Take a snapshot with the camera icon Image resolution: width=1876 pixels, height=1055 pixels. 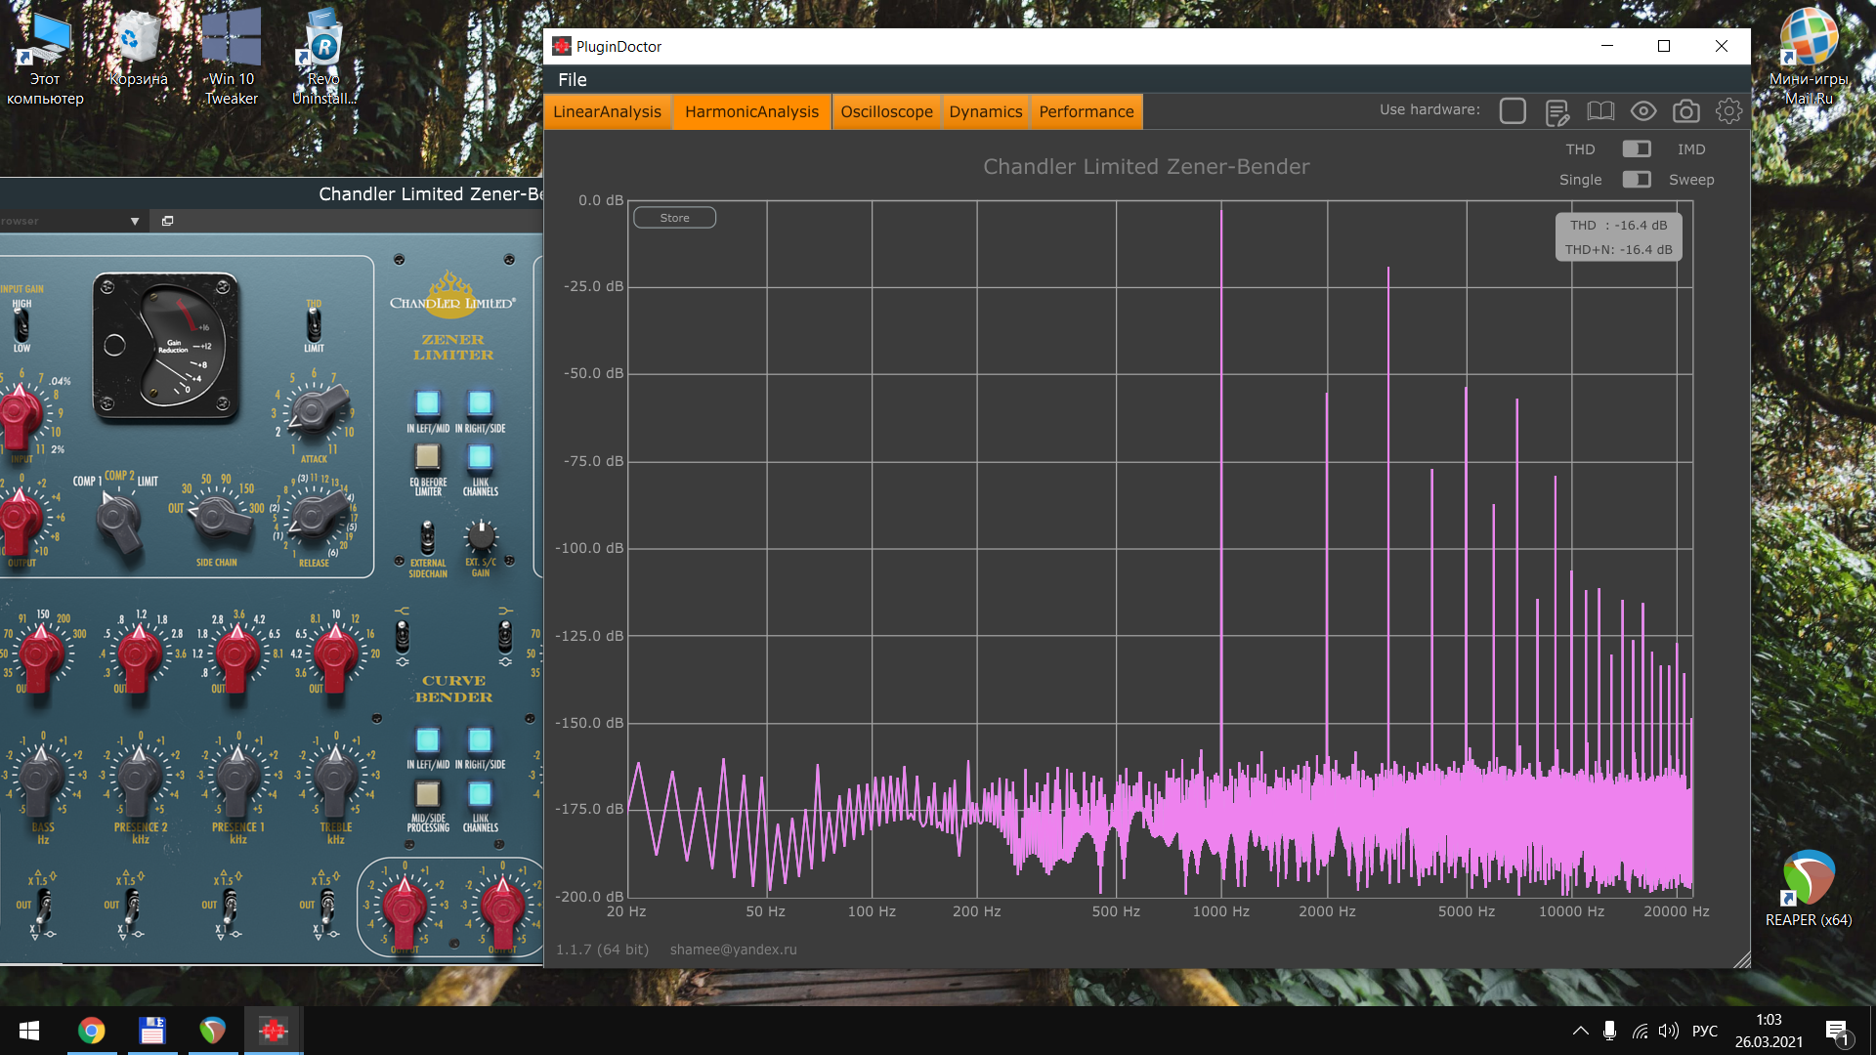[x=1686, y=111]
